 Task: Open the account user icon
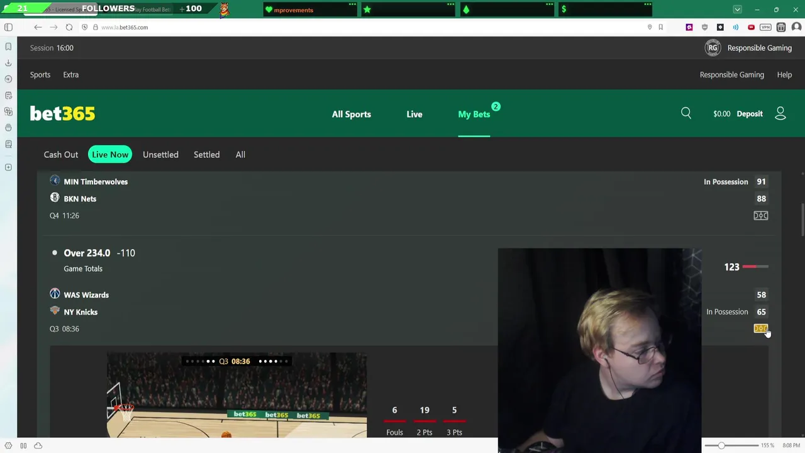(780, 113)
